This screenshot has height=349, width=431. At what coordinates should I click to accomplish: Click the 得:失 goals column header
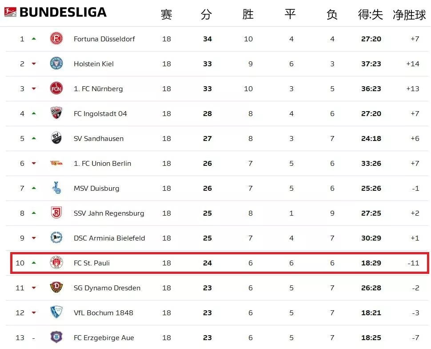(x=370, y=15)
